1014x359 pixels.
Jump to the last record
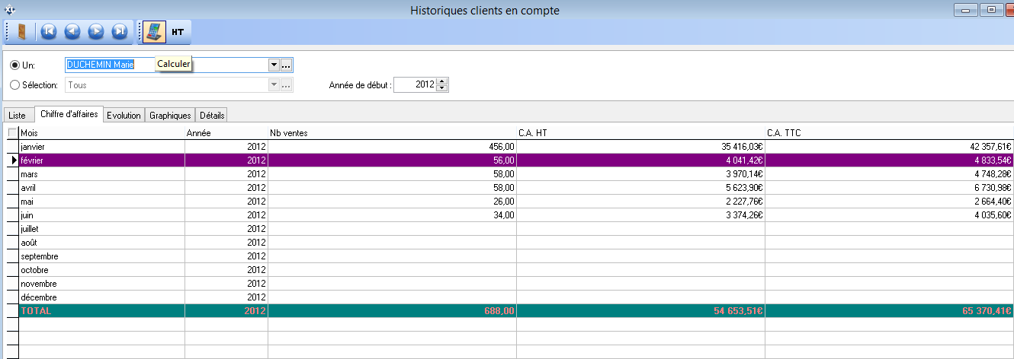(120, 32)
